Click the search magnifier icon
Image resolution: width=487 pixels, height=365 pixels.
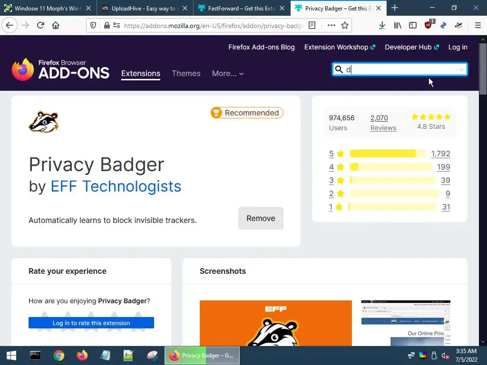[339, 69]
